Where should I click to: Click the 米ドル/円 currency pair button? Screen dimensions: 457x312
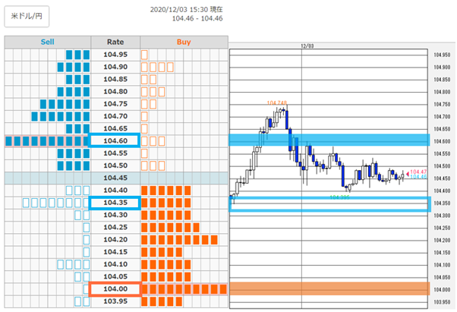click(27, 16)
